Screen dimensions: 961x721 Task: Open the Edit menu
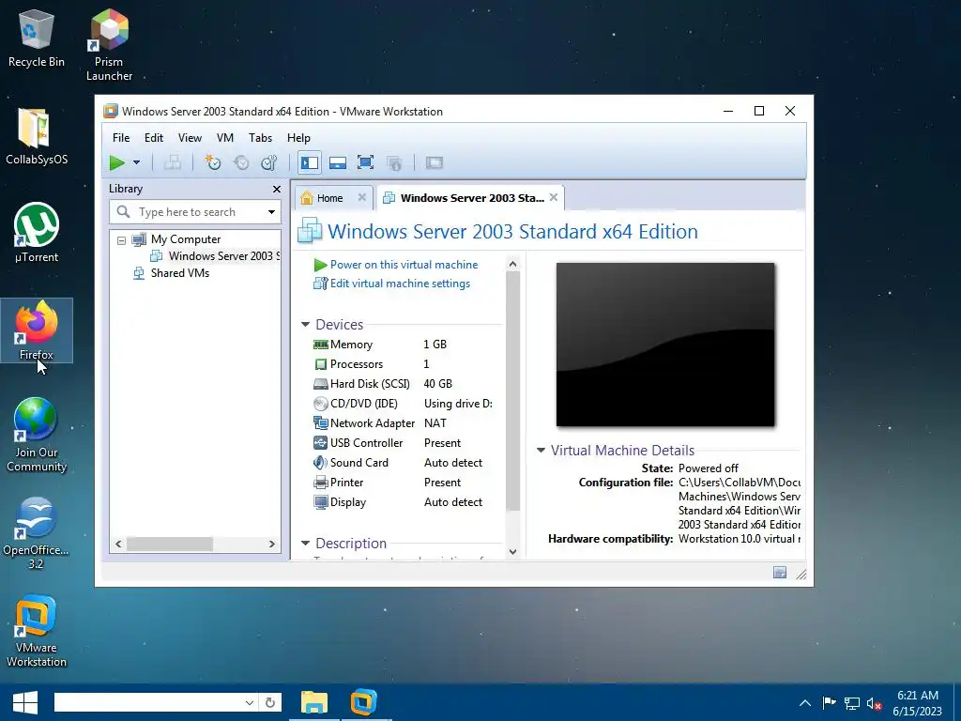coord(153,138)
